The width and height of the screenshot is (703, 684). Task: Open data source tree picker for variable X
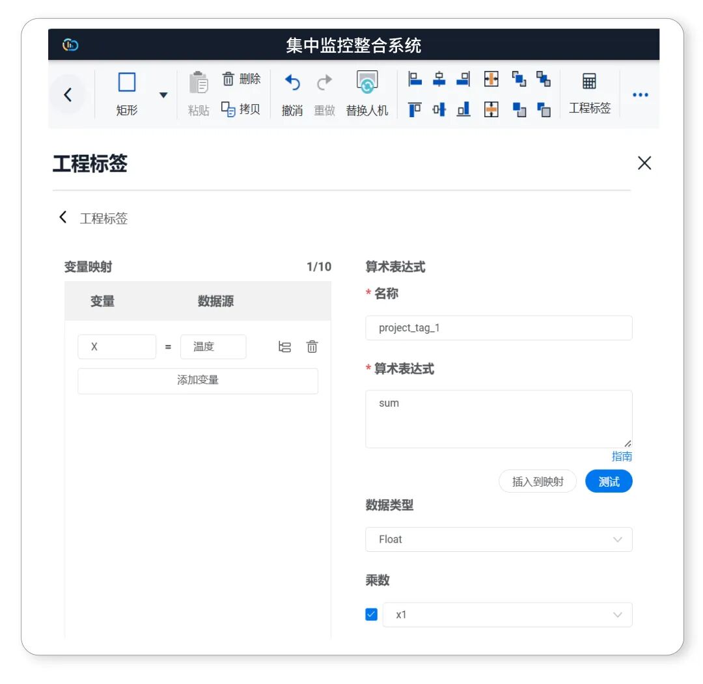tap(285, 347)
